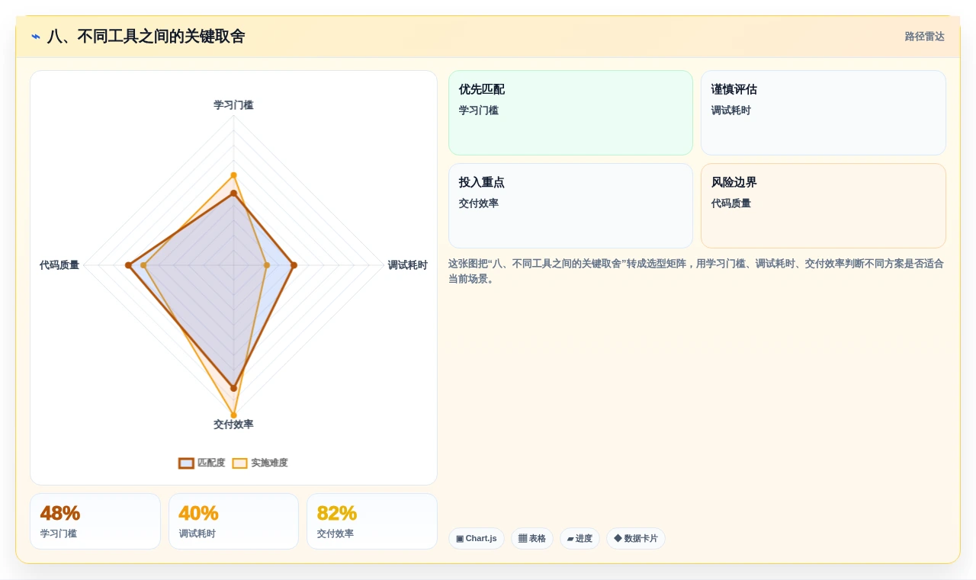The height and width of the screenshot is (580, 976).
Task: Click 学习门槛 text in 优先匹配 card
Action: pyautogui.click(x=479, y=111)
